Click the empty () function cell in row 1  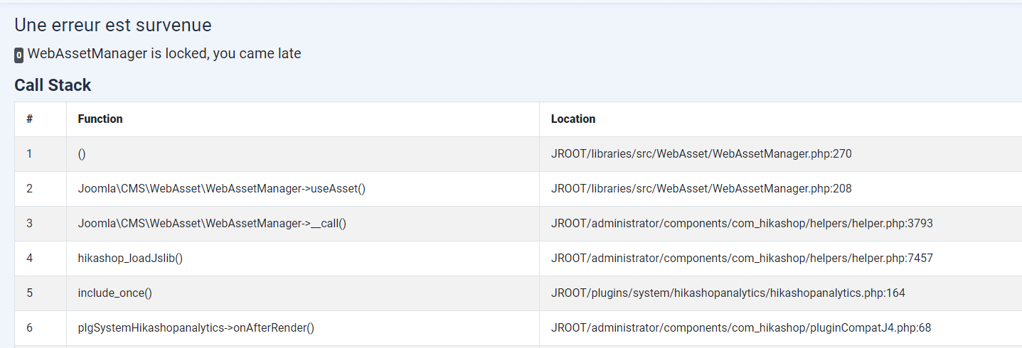pyautogui.click(x=82, y=154)
